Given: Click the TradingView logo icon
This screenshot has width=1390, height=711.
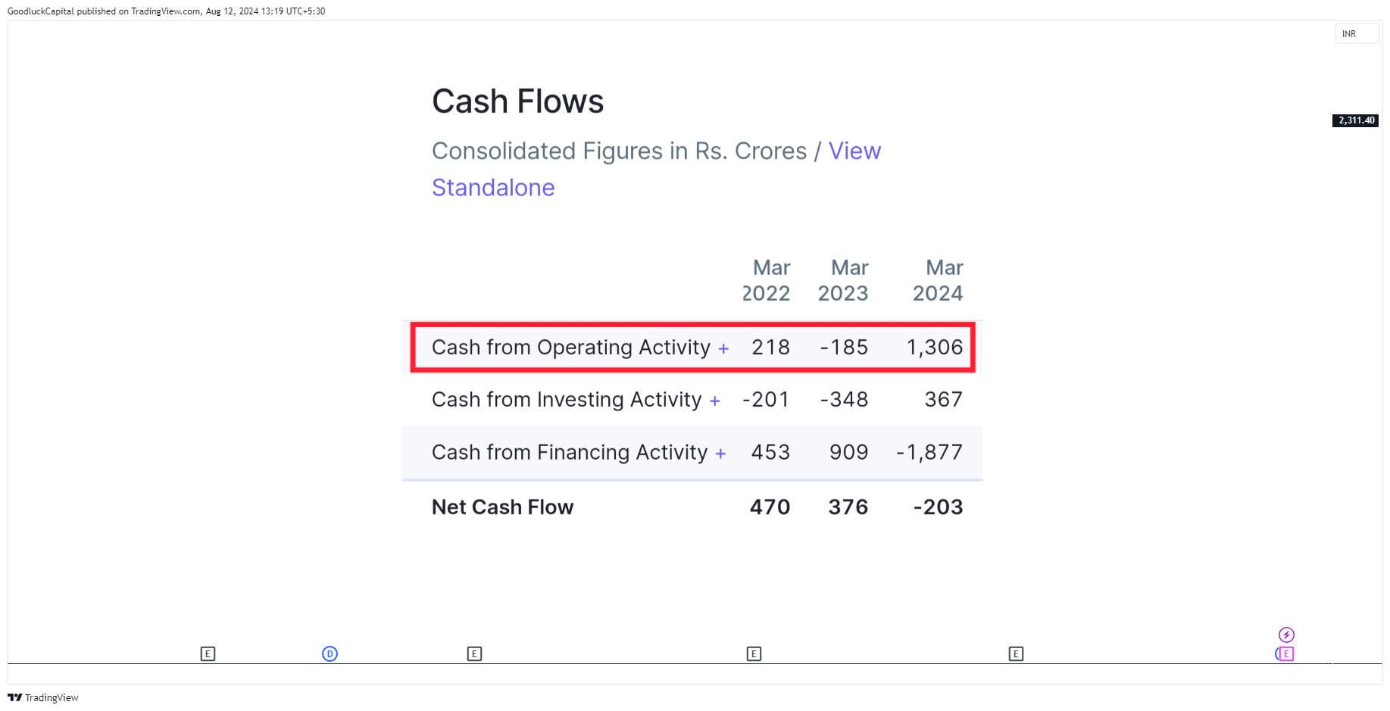Looking at the screenshot, I should coord(14,697).
